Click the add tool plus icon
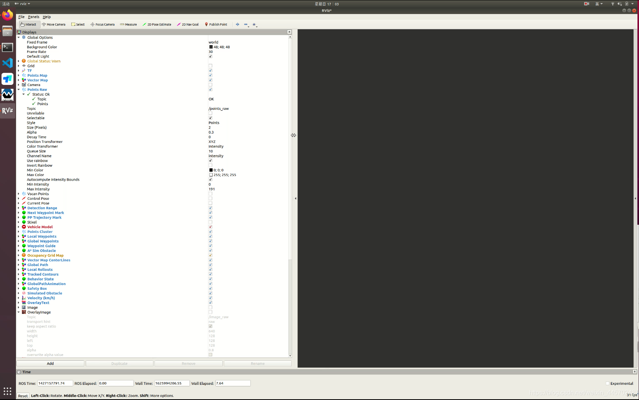Viewport: 639px width, 400px height. tap(238, 24)
